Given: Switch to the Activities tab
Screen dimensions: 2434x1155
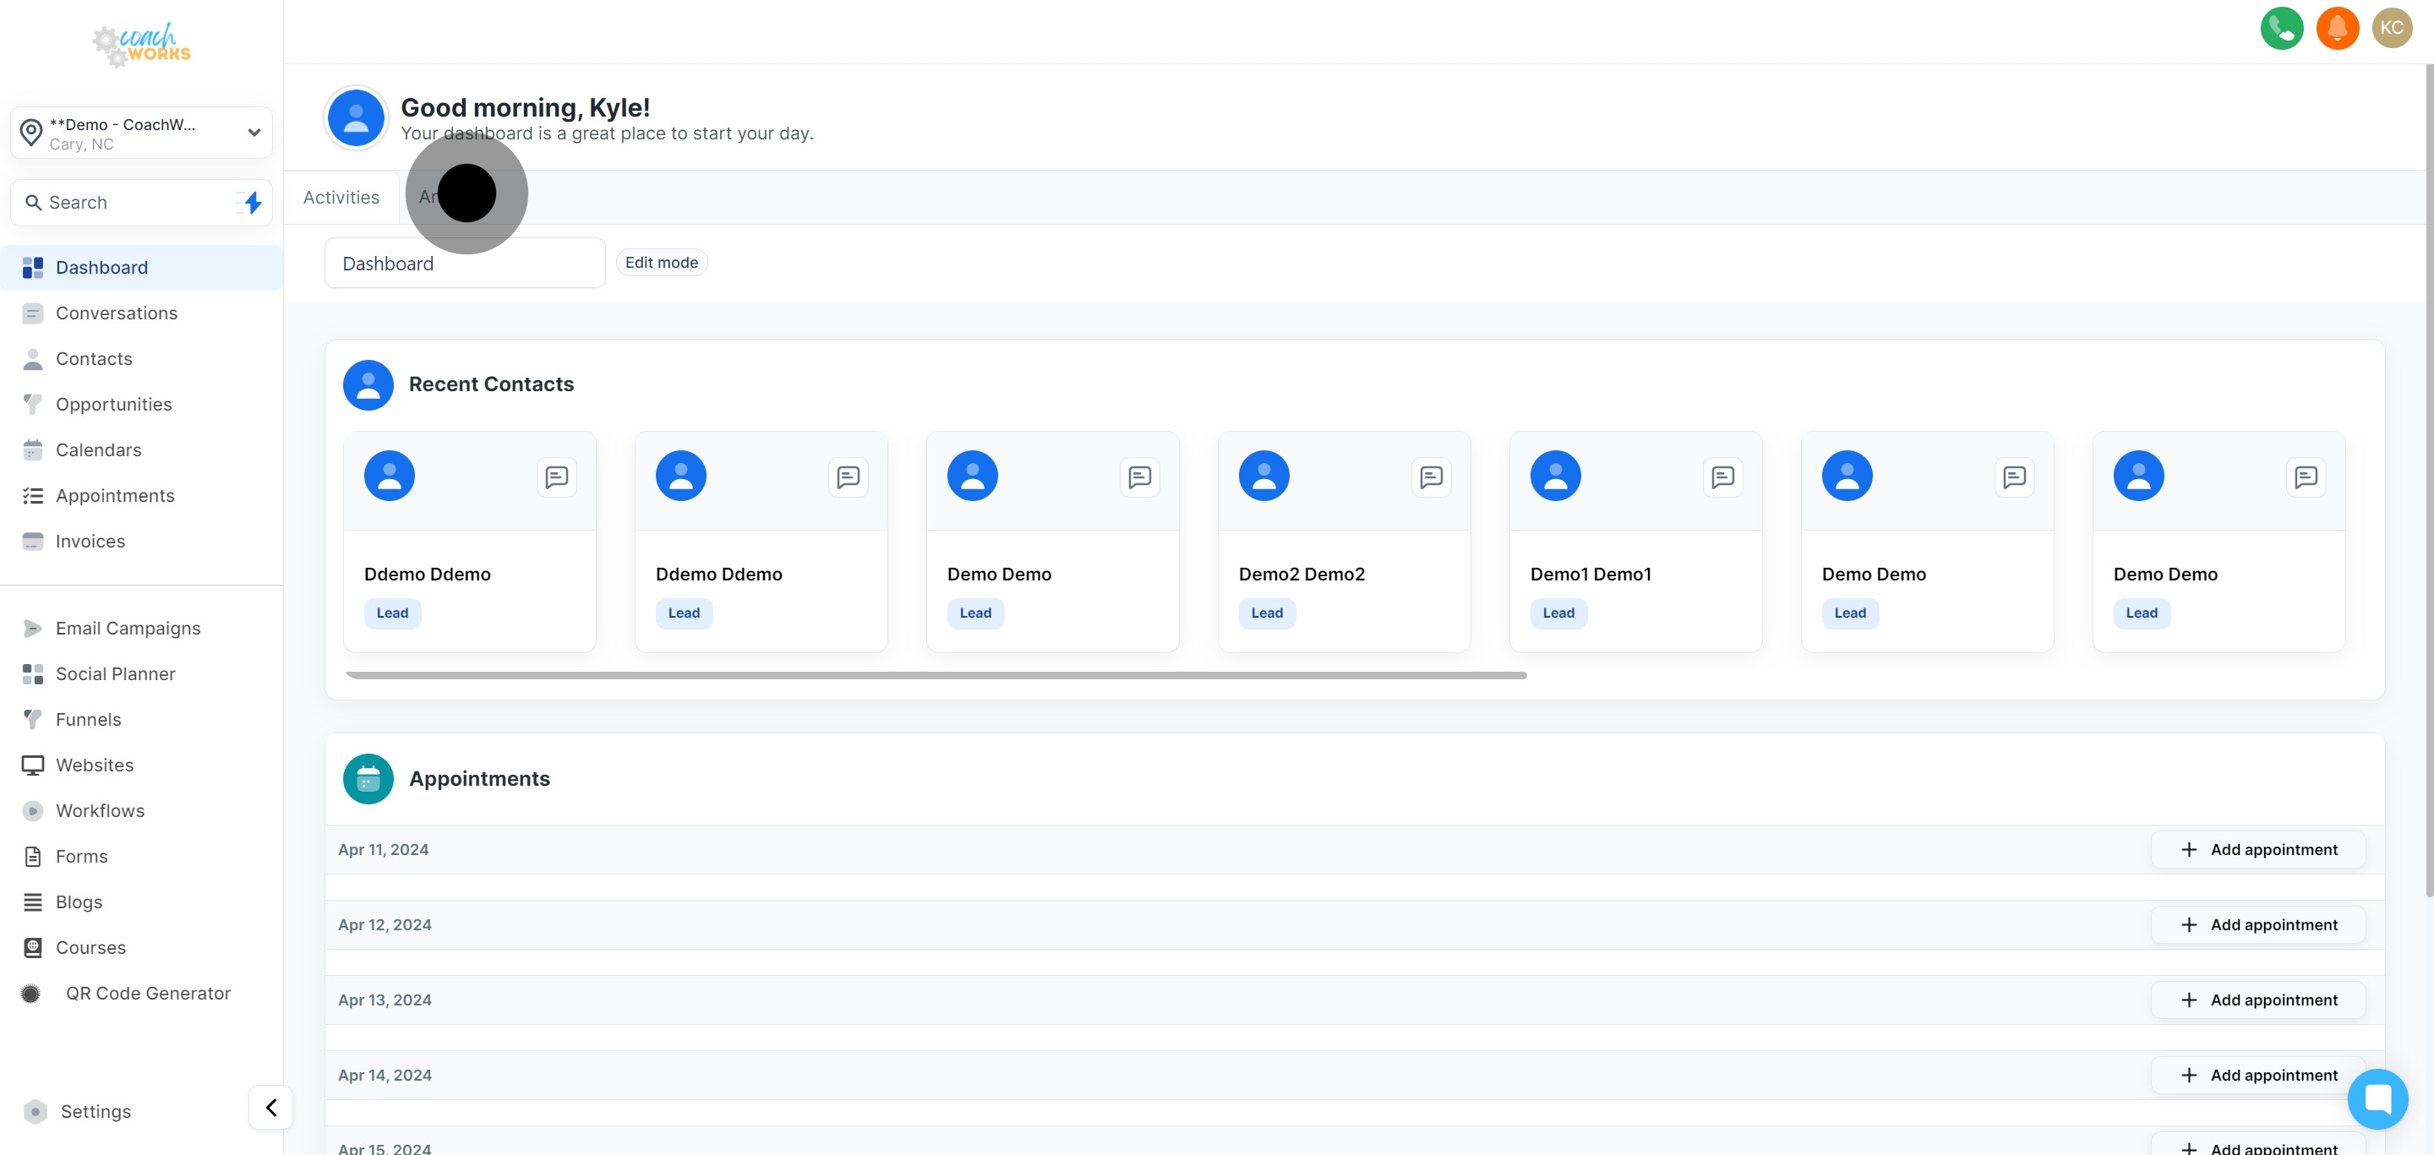Looking at the screenshot, I should [x=341, y=198].
